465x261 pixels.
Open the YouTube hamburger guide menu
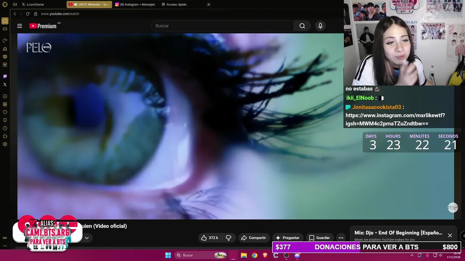point(20,26)
